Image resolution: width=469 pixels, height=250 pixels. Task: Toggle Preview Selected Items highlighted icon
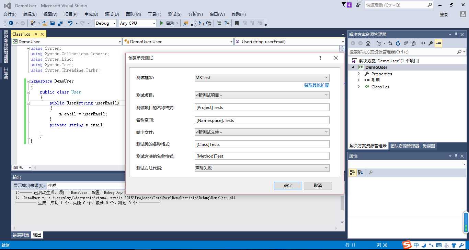pyautogui.click(x=438, y=43)
